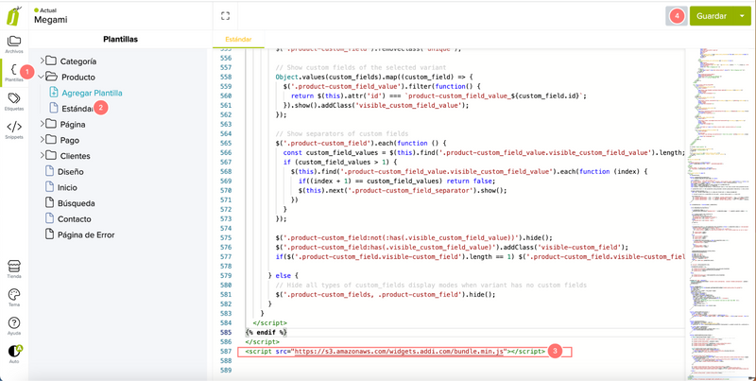
Task: Select the Plantillas sidebar icon
Action: [x=13, y=72]
